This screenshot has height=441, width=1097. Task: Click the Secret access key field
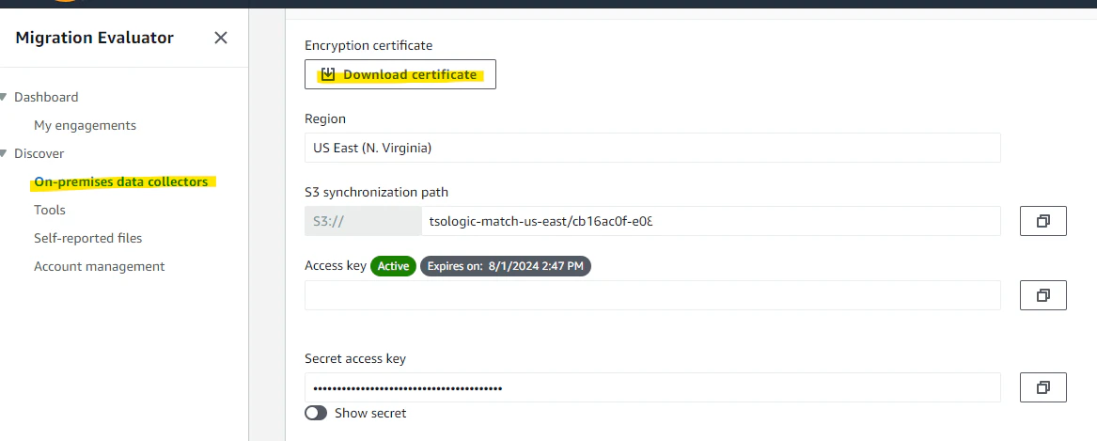pyautogui.click(x=652, y=387)
